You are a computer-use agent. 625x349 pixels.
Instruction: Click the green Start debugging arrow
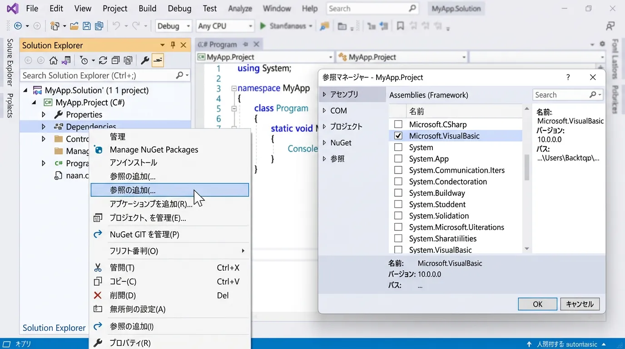pyautogui.click(x=263, y=26)
